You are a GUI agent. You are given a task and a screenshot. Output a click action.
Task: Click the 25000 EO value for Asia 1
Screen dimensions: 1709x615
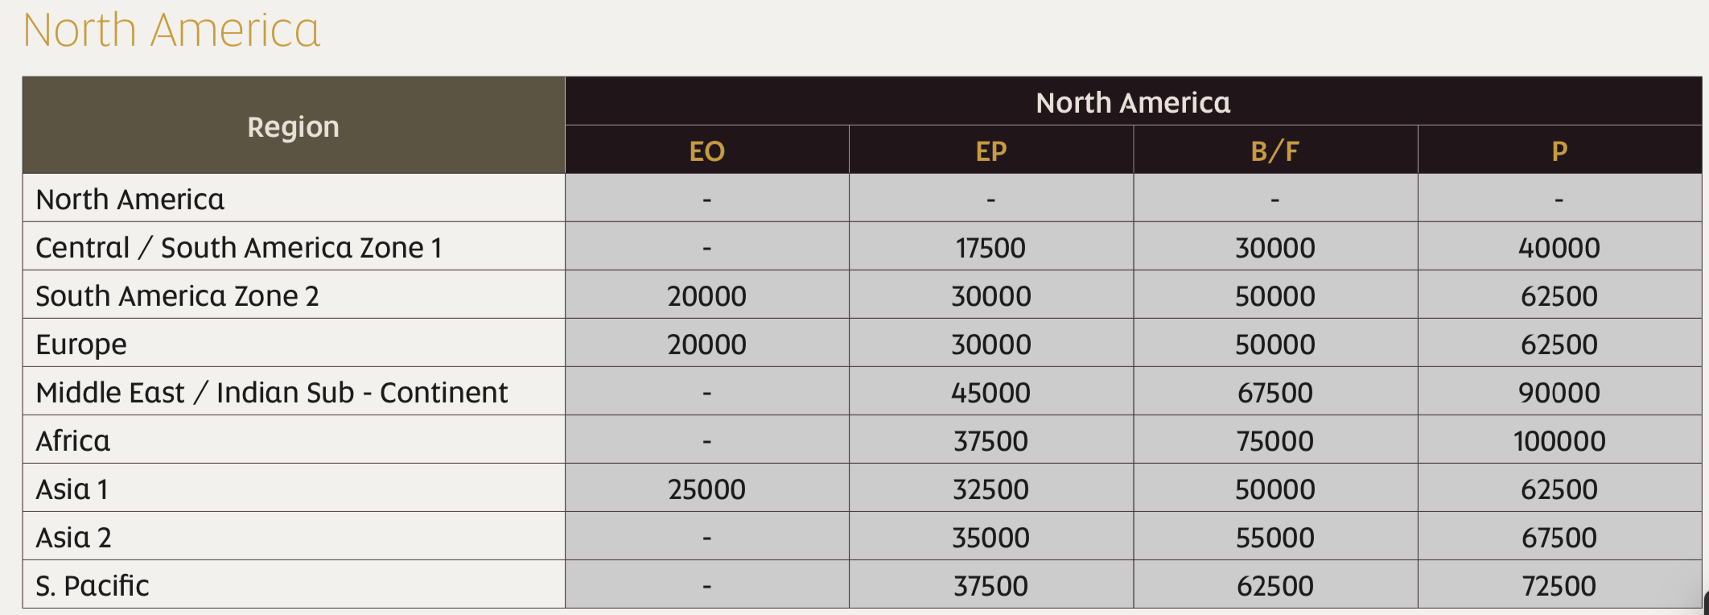point(706,489)
